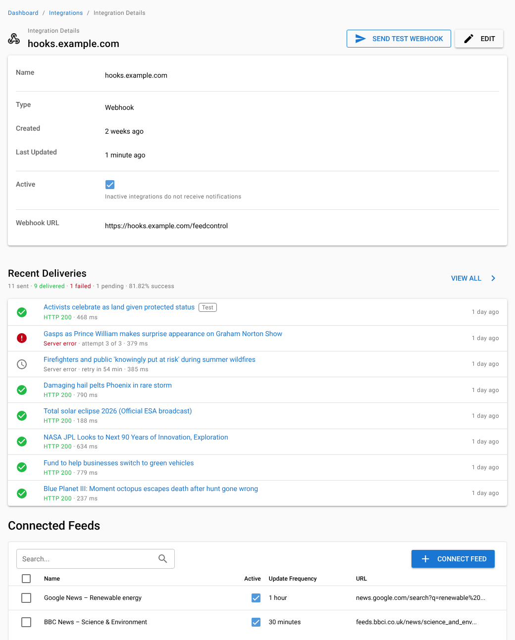Click the paper plane send icon
The image size is (515, 640).
click(360, 39)
